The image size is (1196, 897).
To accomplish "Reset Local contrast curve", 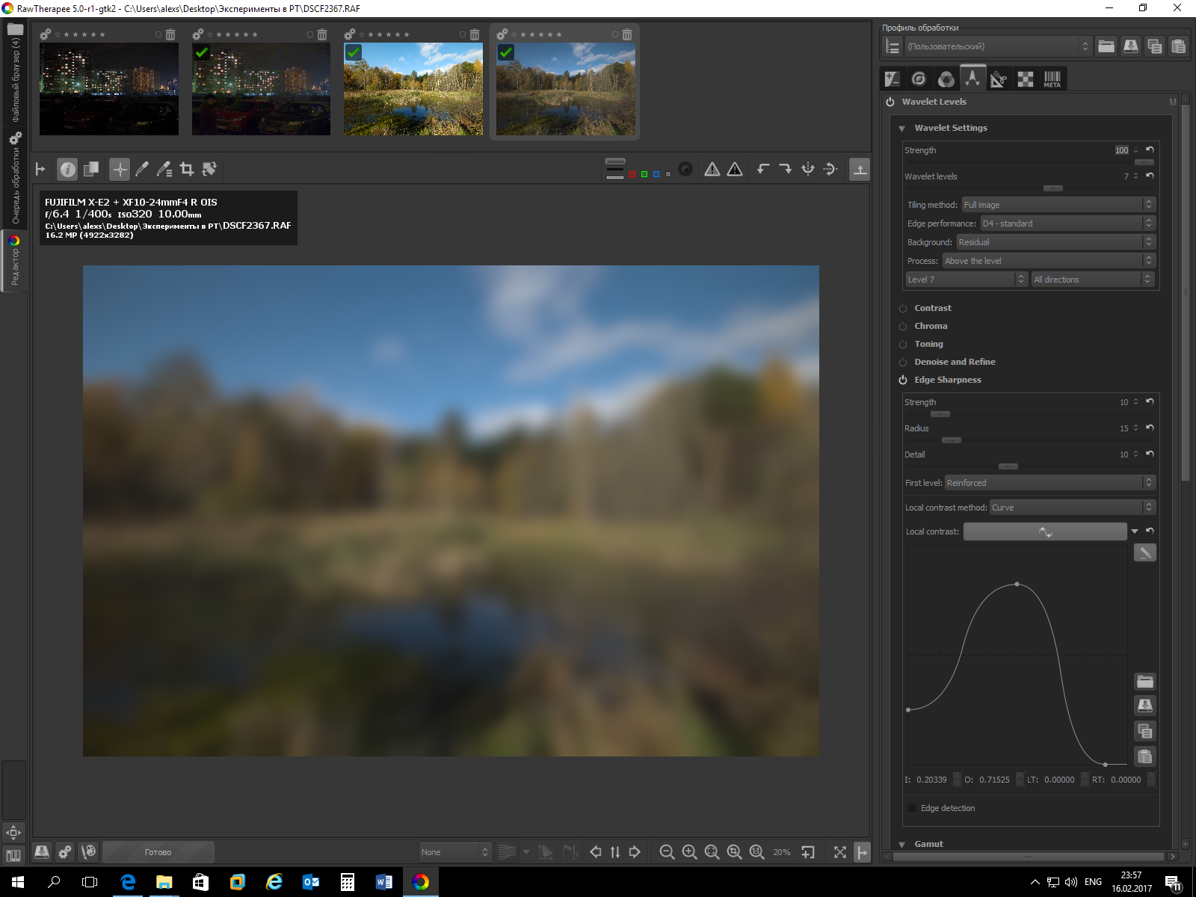I will [1150, 531].
